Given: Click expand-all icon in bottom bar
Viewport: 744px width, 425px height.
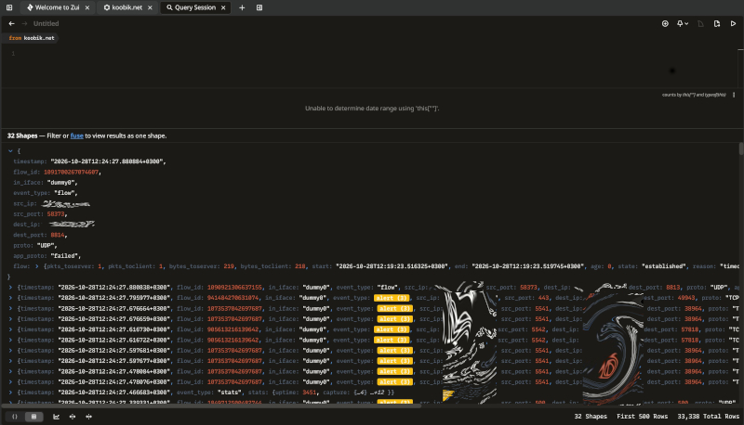Looking at the screenshot, I should [x=73, y=417].
